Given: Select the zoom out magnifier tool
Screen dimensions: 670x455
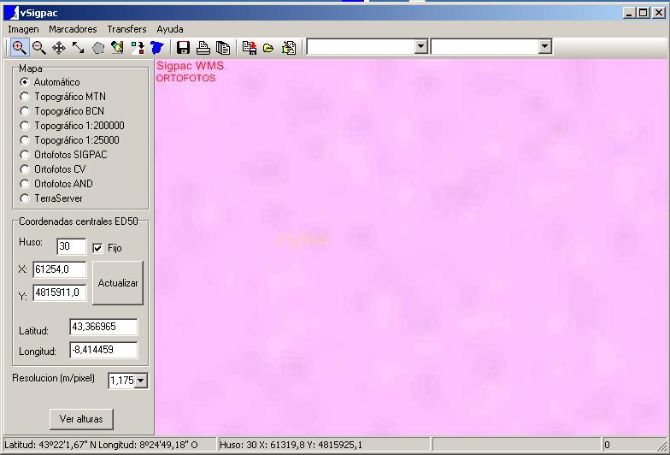Looking at the screenshot, I should [38, 48].
